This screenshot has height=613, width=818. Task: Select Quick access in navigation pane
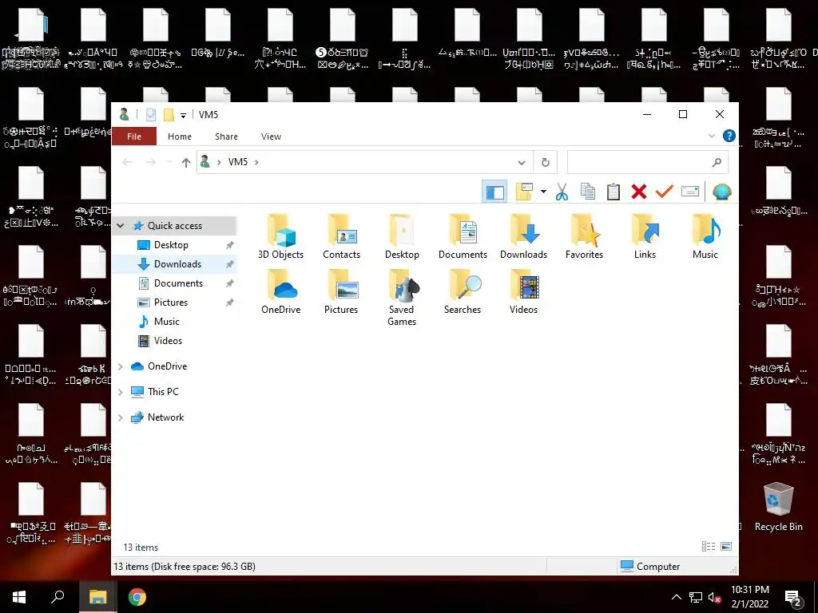[175, 226]
